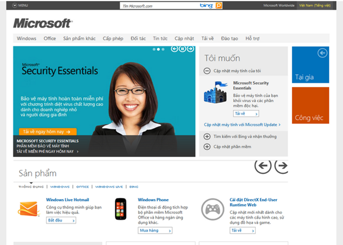
Task: Open the blue Tại gia tile
Action: [310, 65]
